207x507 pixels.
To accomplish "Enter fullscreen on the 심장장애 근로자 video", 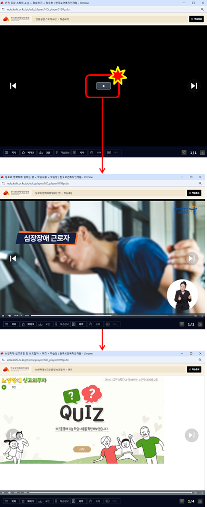I will click(x=202, y=315).
